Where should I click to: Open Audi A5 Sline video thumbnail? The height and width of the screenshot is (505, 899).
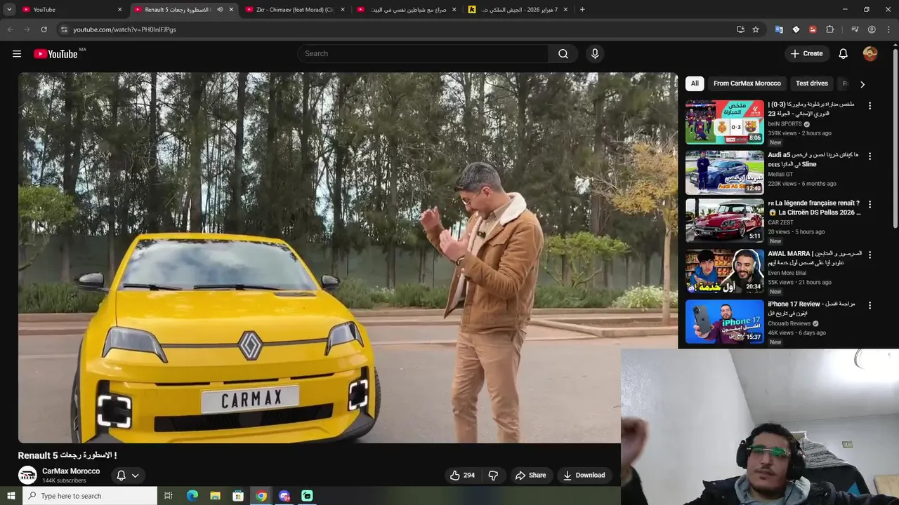tap(725, 173)
